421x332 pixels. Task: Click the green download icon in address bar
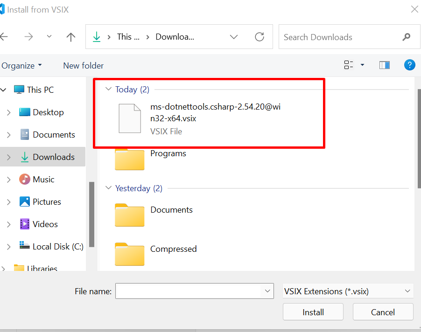click(97, 37)
